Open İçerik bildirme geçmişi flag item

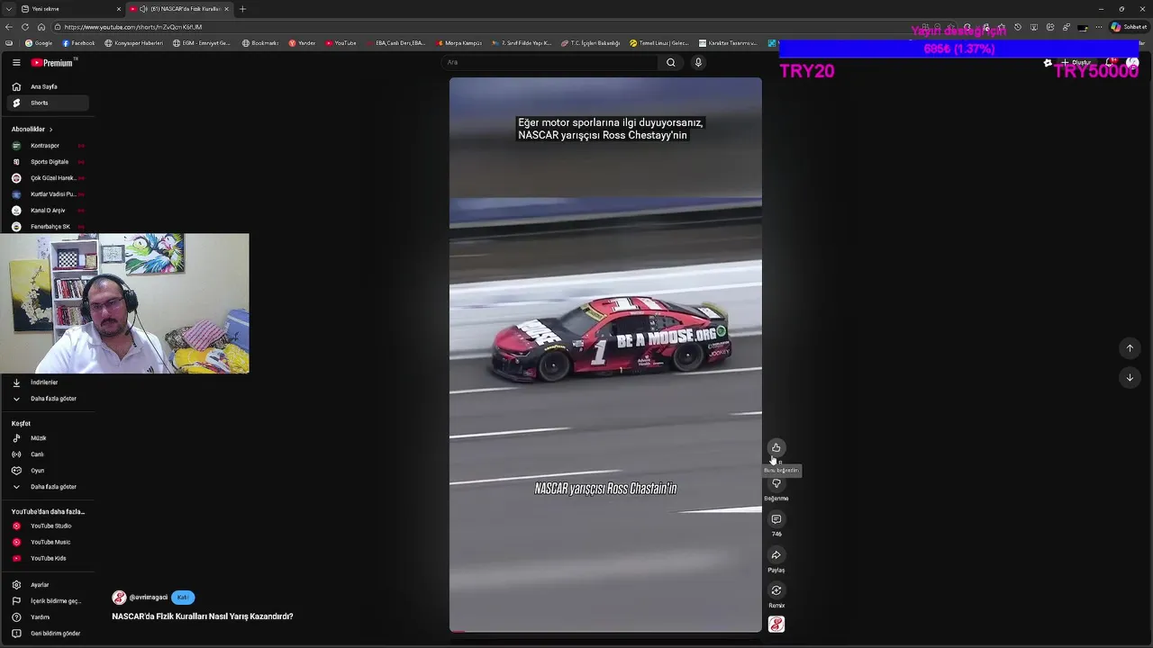(47, 601)
